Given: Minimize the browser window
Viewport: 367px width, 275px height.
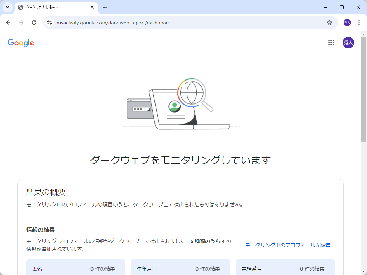Looking at the screenshot, I should coord(325,7).
